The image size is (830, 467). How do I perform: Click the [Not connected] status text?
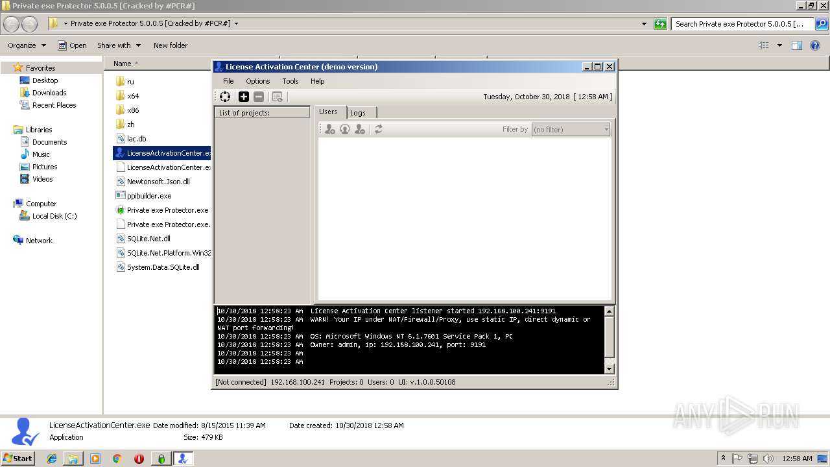click(x=241, y=382)
